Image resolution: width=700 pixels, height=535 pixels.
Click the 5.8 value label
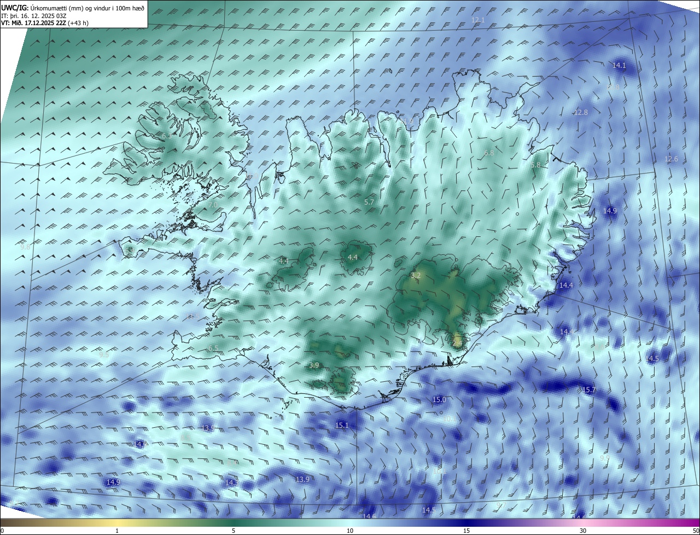point(535,165)
